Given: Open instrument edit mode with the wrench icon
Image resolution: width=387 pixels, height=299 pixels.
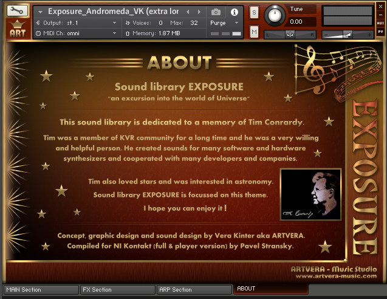Looking at the screenshot, I should point(17,10).
